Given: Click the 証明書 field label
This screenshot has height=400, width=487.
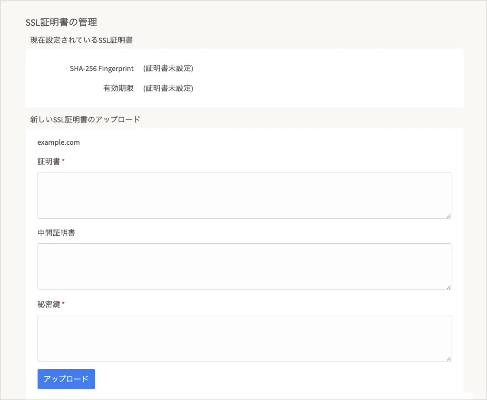Looking at the screenshot, I should [49, 161].
